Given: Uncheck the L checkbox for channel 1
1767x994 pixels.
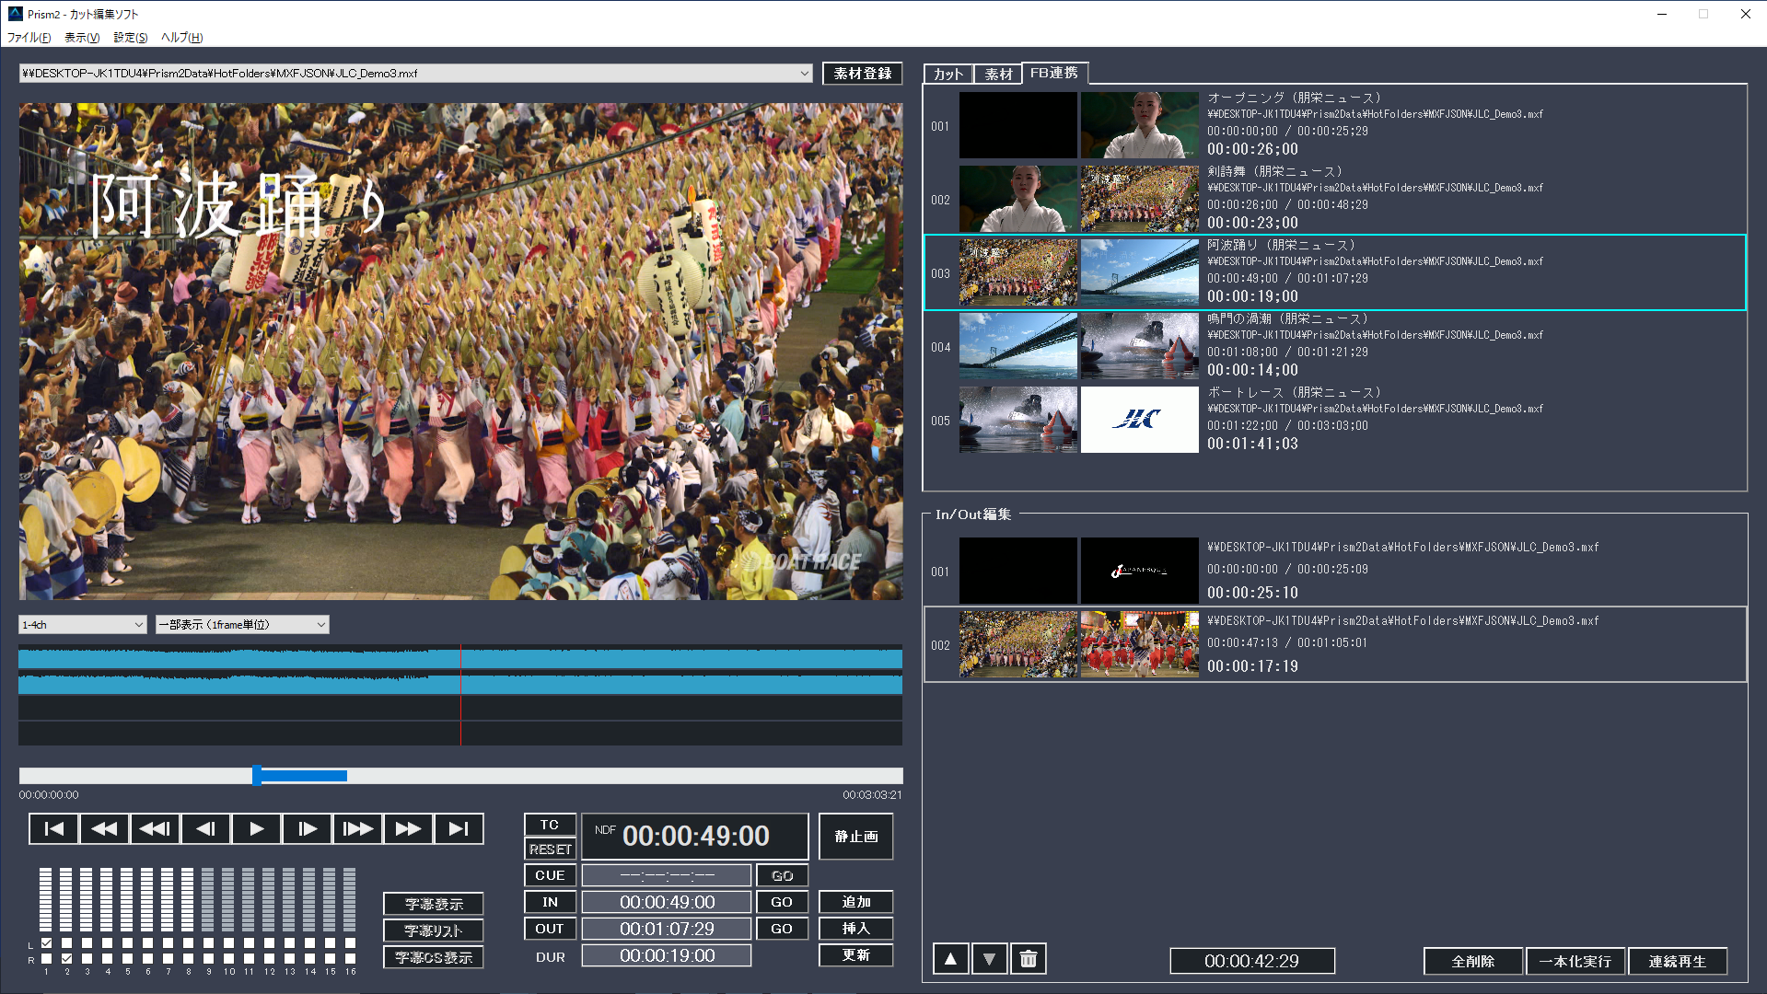Looking at the screenshot, I should [x=46, y=943].
